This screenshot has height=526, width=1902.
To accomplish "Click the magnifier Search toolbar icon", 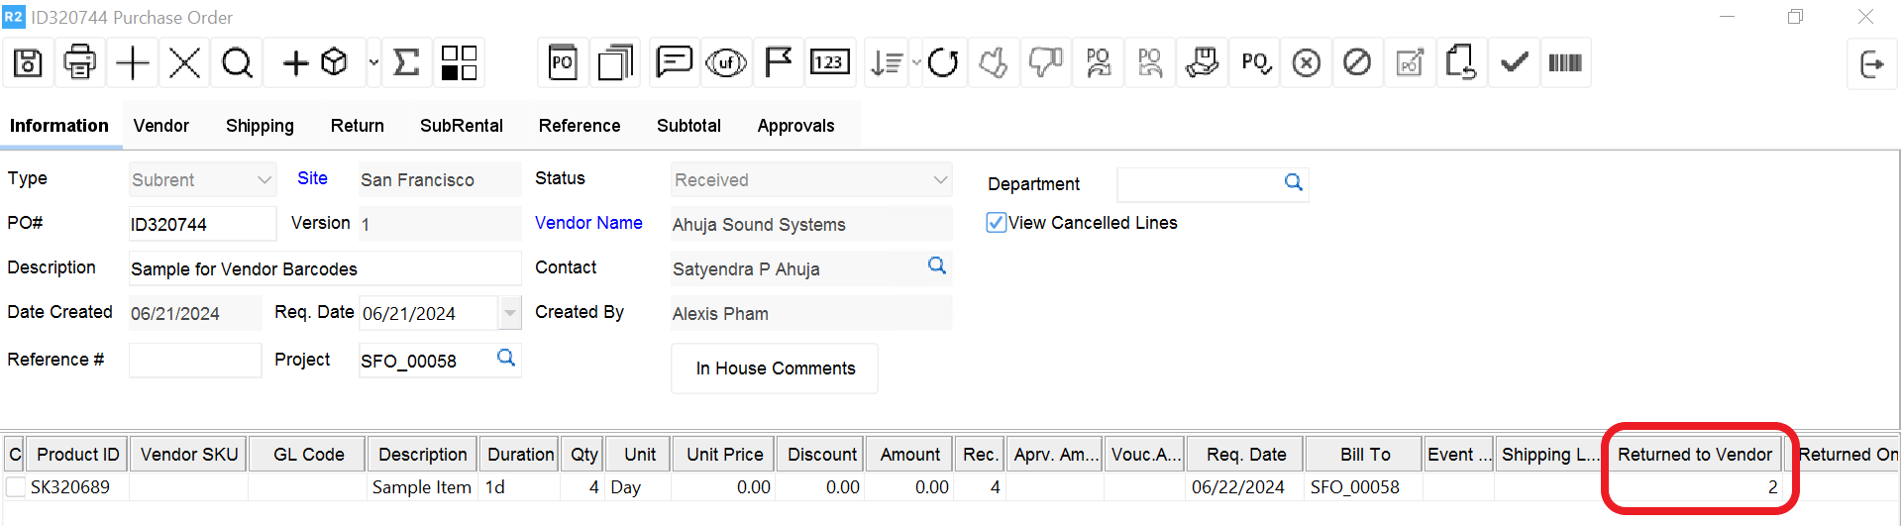I will 237,63.
